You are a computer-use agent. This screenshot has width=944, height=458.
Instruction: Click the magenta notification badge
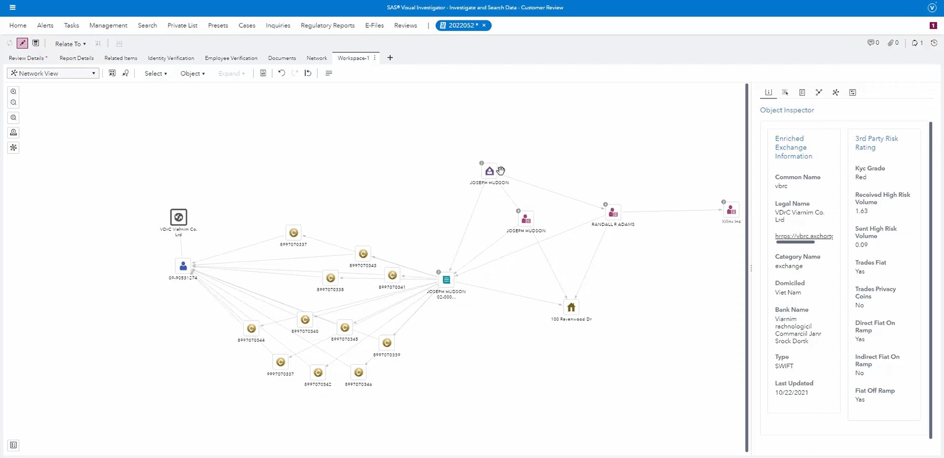tap(933, 25)
